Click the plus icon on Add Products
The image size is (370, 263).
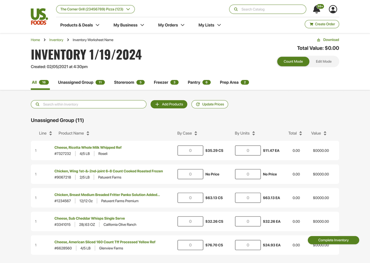coord(157,104)
